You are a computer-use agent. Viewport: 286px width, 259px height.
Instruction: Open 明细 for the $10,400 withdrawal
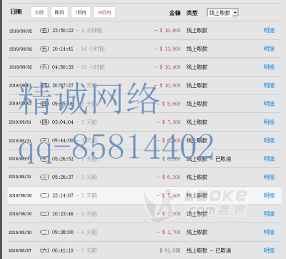[269, 67]
